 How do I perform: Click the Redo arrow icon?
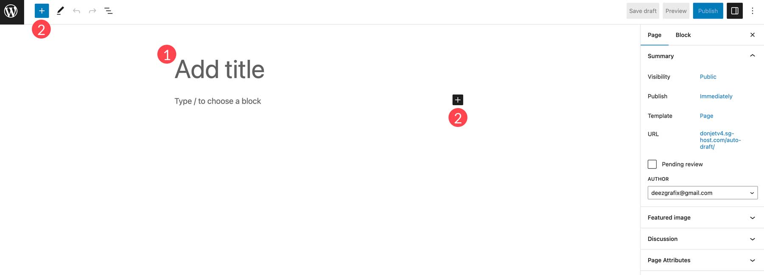coord(92,11)
